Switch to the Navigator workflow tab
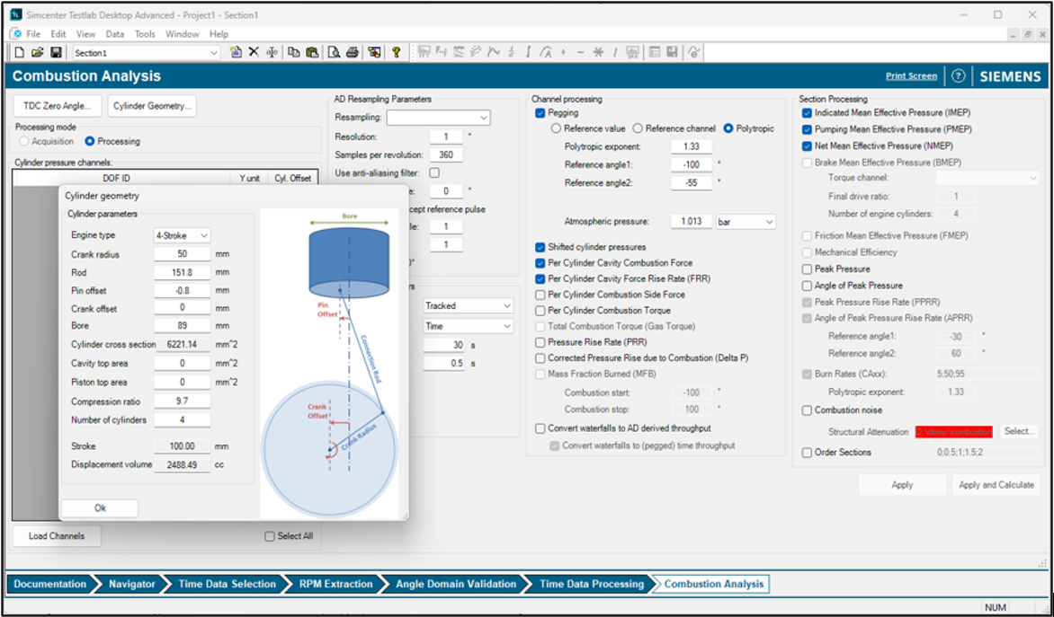The image size is (1054, 617). [131, 584]
